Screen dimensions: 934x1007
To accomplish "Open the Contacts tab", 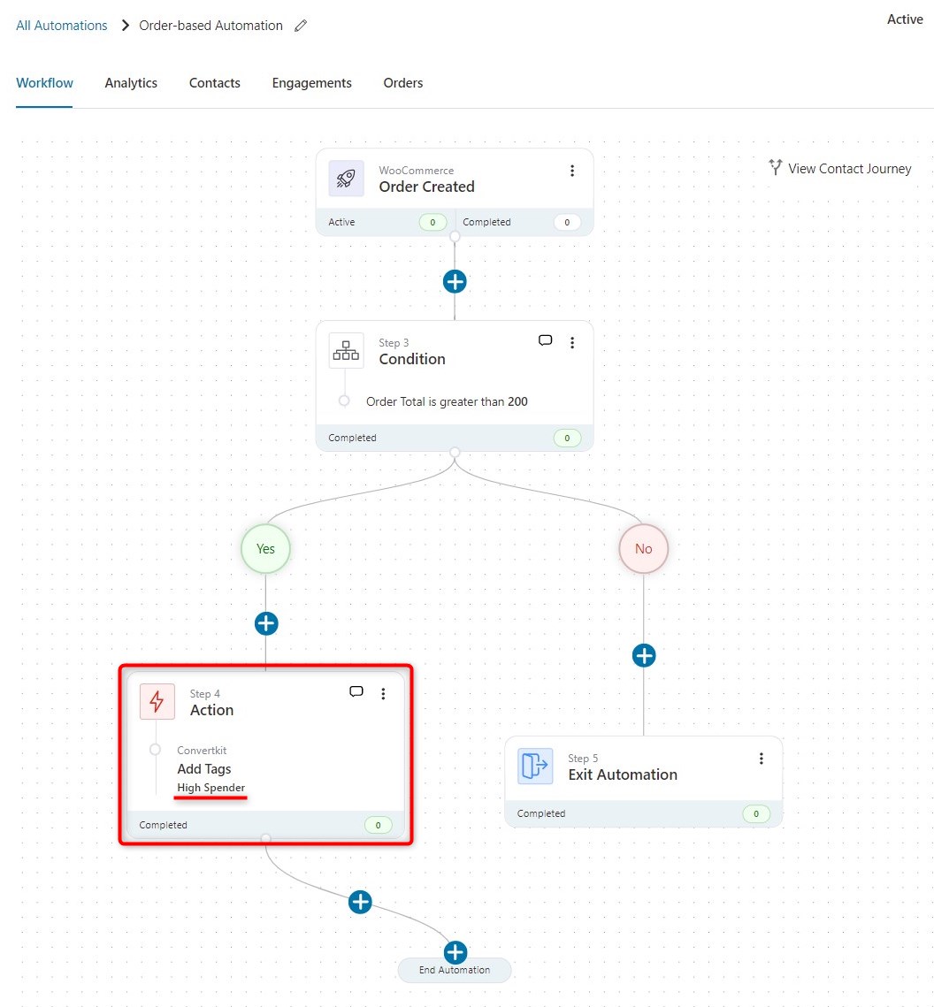I will (214, 82).
